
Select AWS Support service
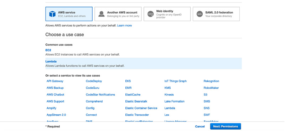click(55, 101)
